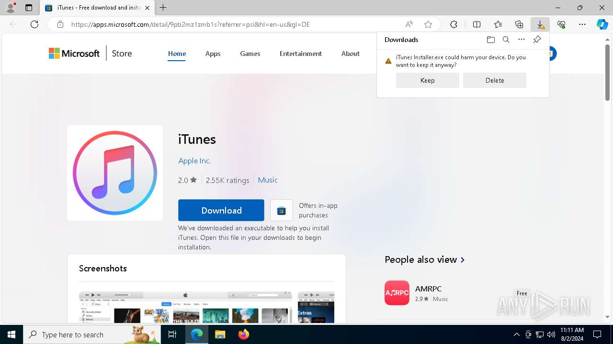
Task: Open Task View on taskbar
Action: (172, 334)
